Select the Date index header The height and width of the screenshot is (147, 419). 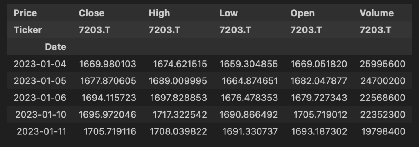coord(56,47)
